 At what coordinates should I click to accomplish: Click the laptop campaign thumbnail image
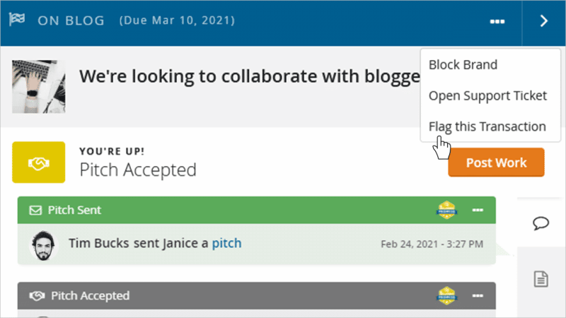tap(39, 87)
